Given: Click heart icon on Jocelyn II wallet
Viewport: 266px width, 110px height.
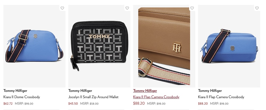Looking at the screenshot, I should coord(127,8).
